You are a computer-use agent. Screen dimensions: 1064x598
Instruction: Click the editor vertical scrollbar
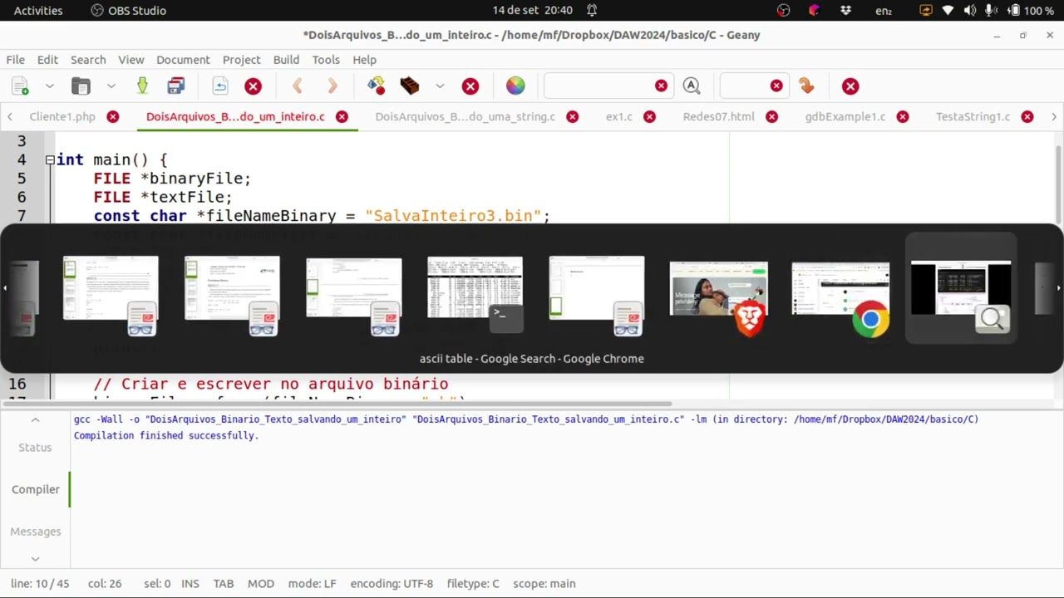1057,183
